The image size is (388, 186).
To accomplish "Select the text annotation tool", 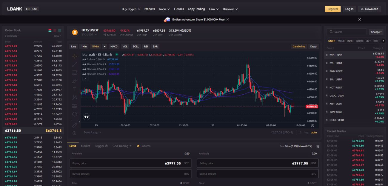I will click(x=75, y=89).
